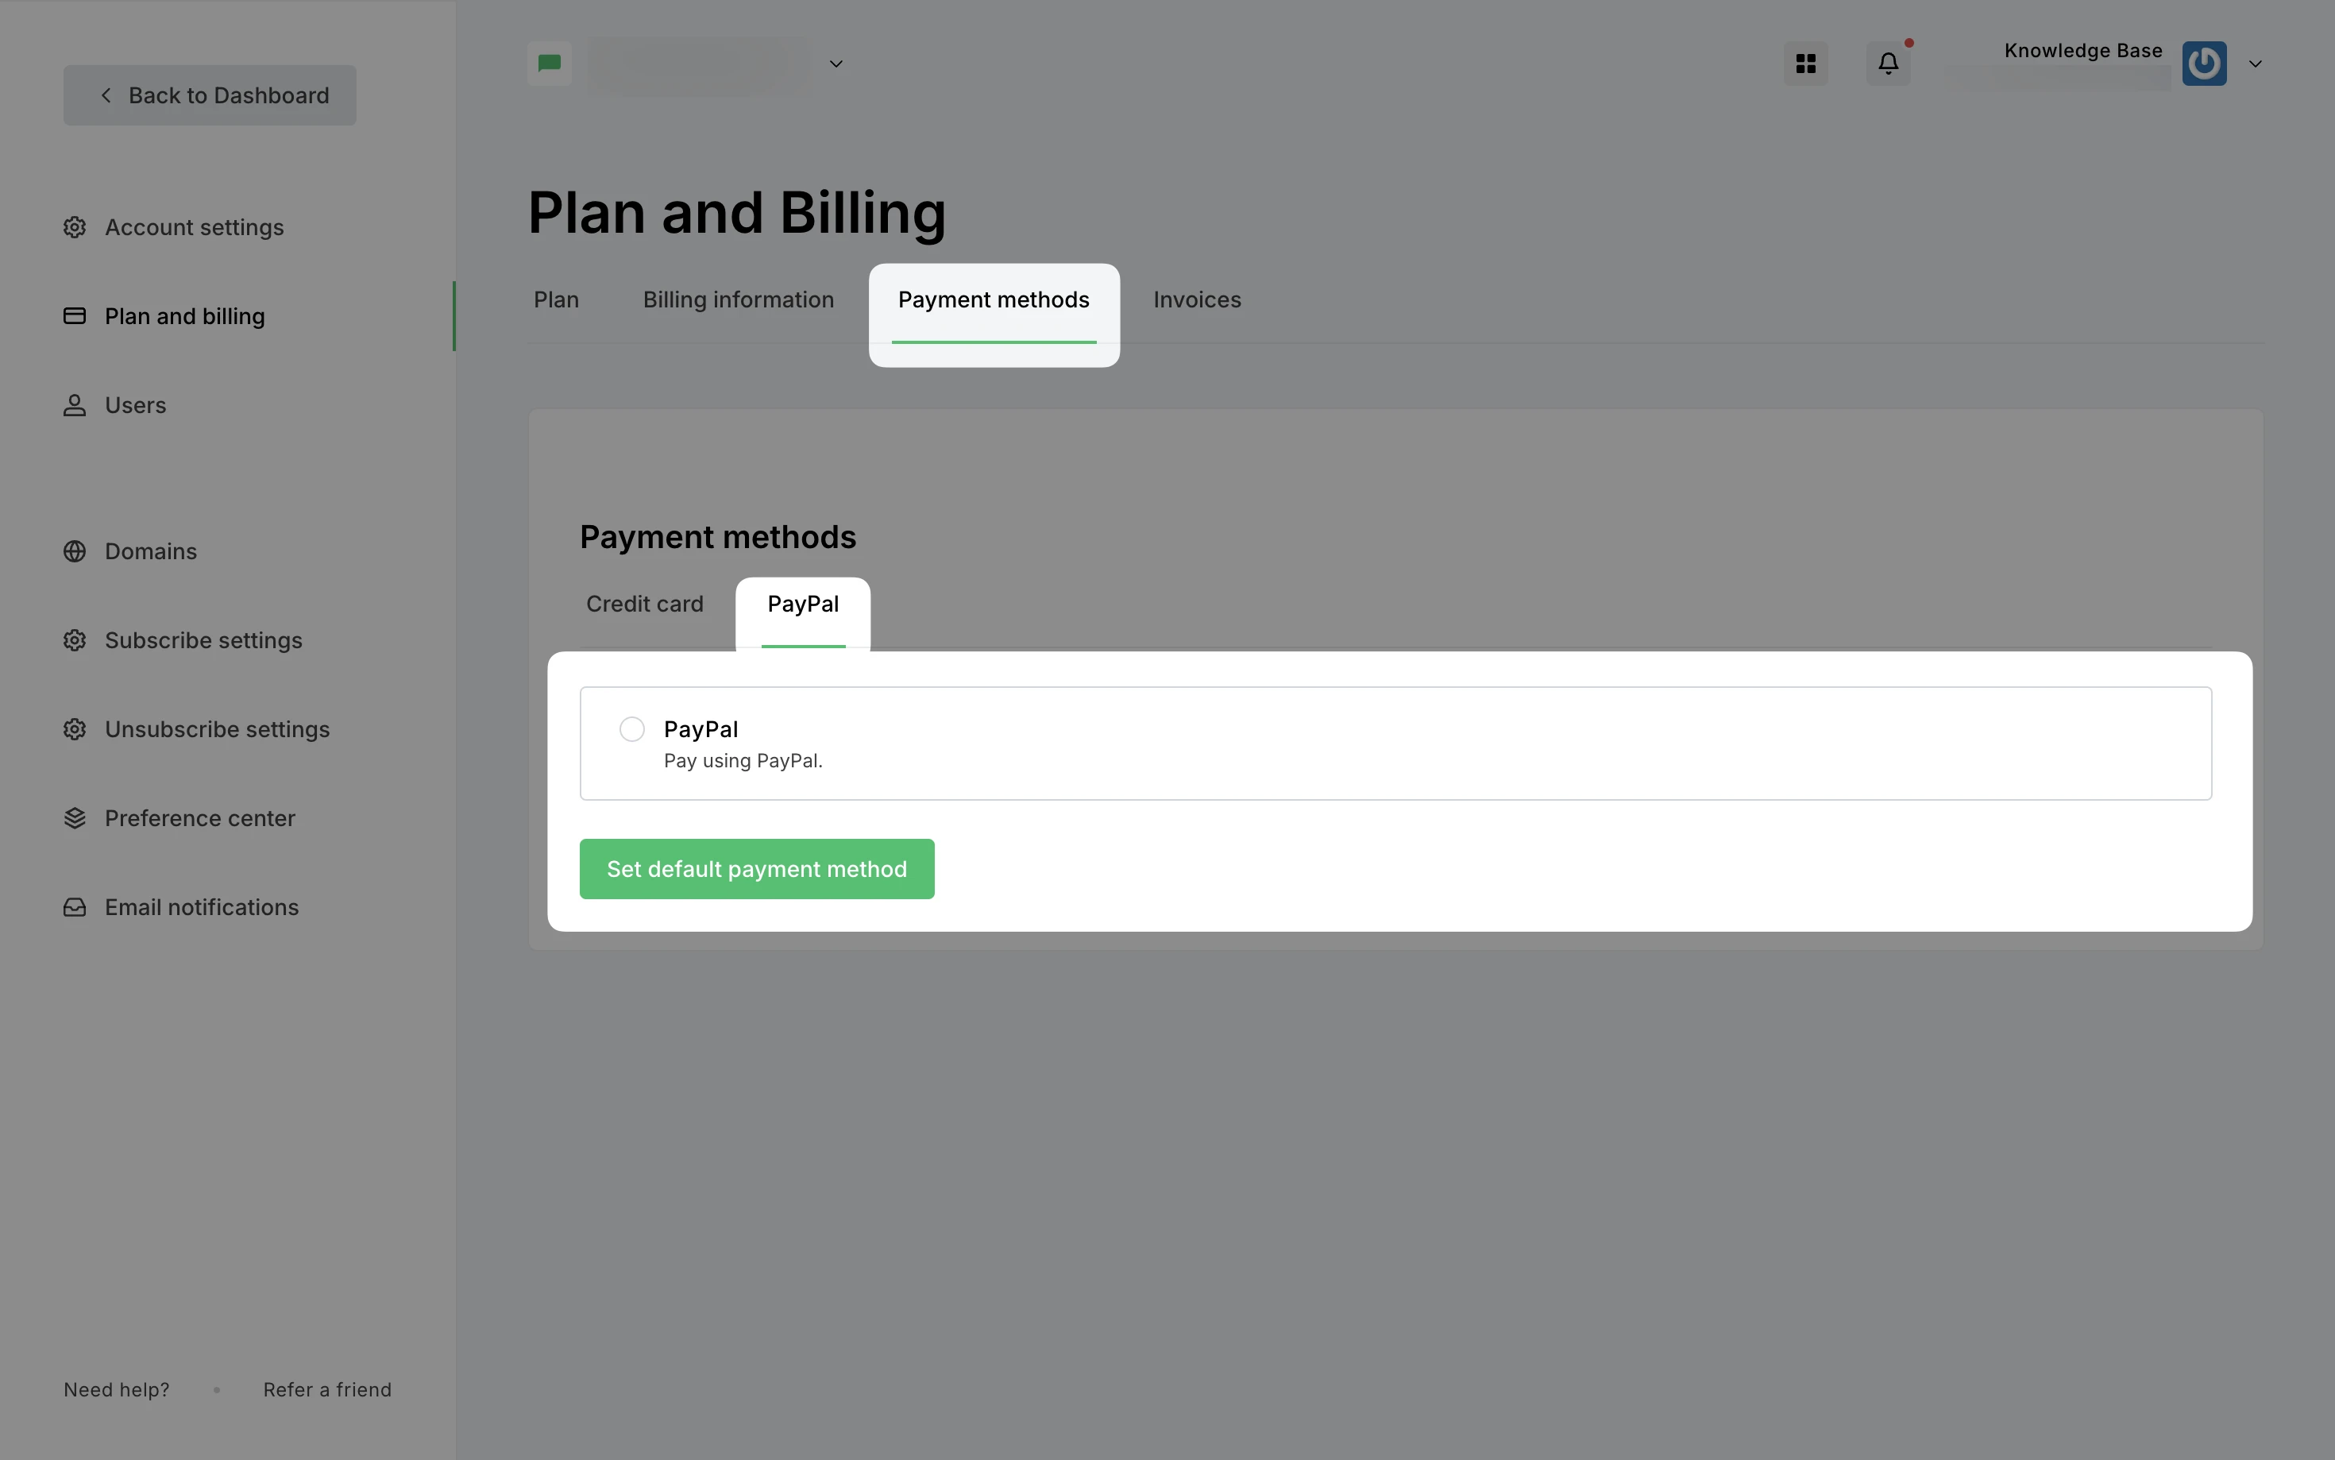Click the blue power avatar icon
This screenshot has width=2335, height=1460.
2204,64
